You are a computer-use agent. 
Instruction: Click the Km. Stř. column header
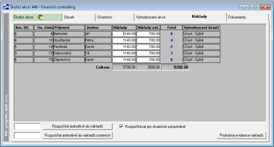click(24, 28)
